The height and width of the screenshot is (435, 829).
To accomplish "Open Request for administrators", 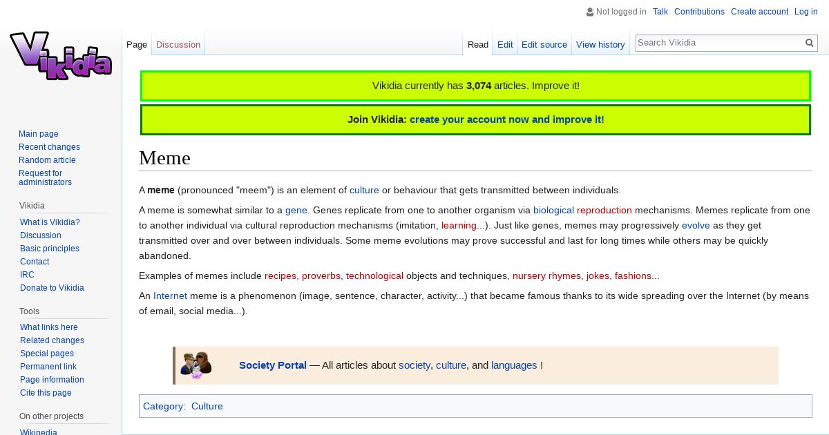I will tap(45, 177).
